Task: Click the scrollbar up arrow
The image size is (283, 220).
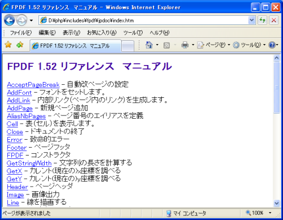Action: (x=277, y=58)
